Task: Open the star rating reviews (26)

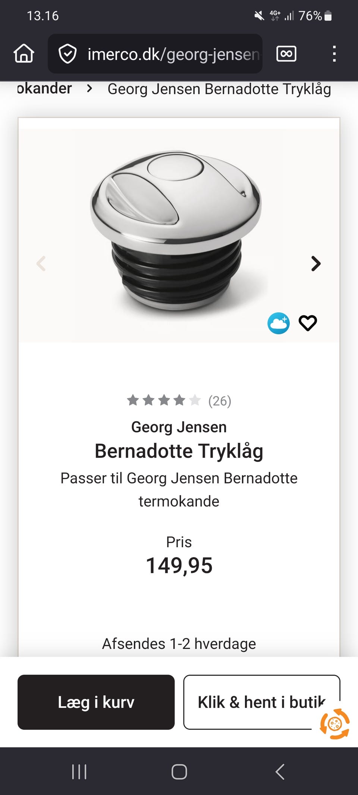Action: [179, 401]
